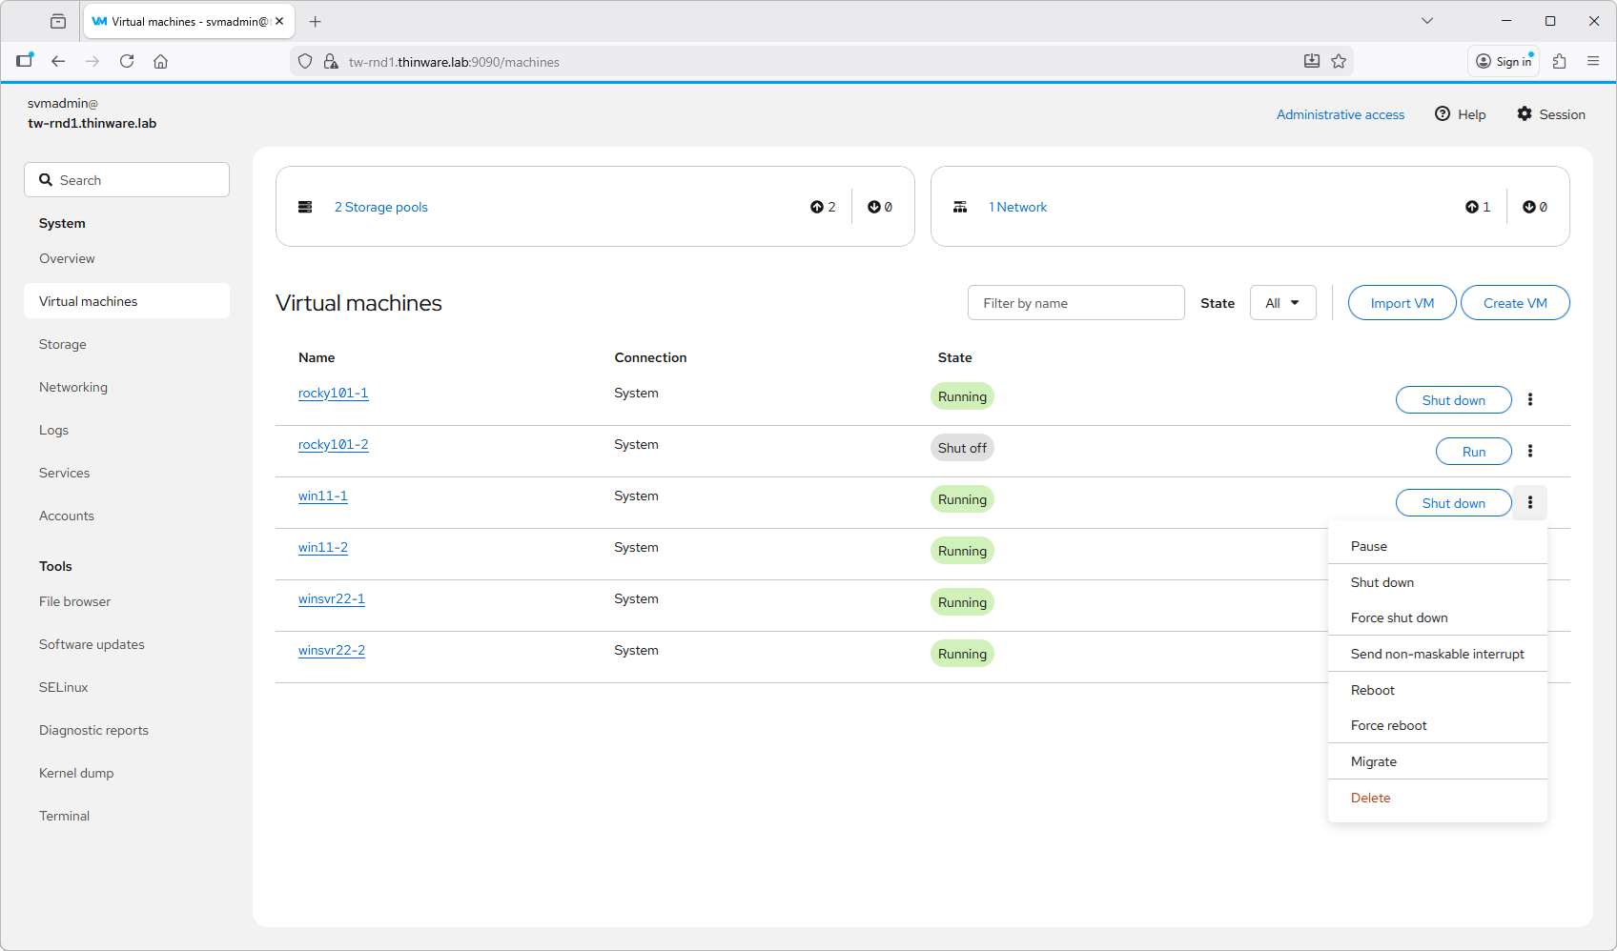This screenshot has height=951, width=1617.
Task: Open a new browser tab
Action: pos(316,21)
